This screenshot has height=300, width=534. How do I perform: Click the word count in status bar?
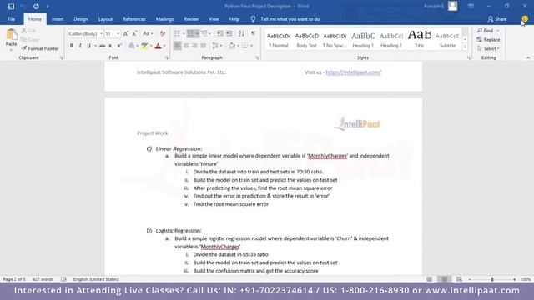point(43,279)
